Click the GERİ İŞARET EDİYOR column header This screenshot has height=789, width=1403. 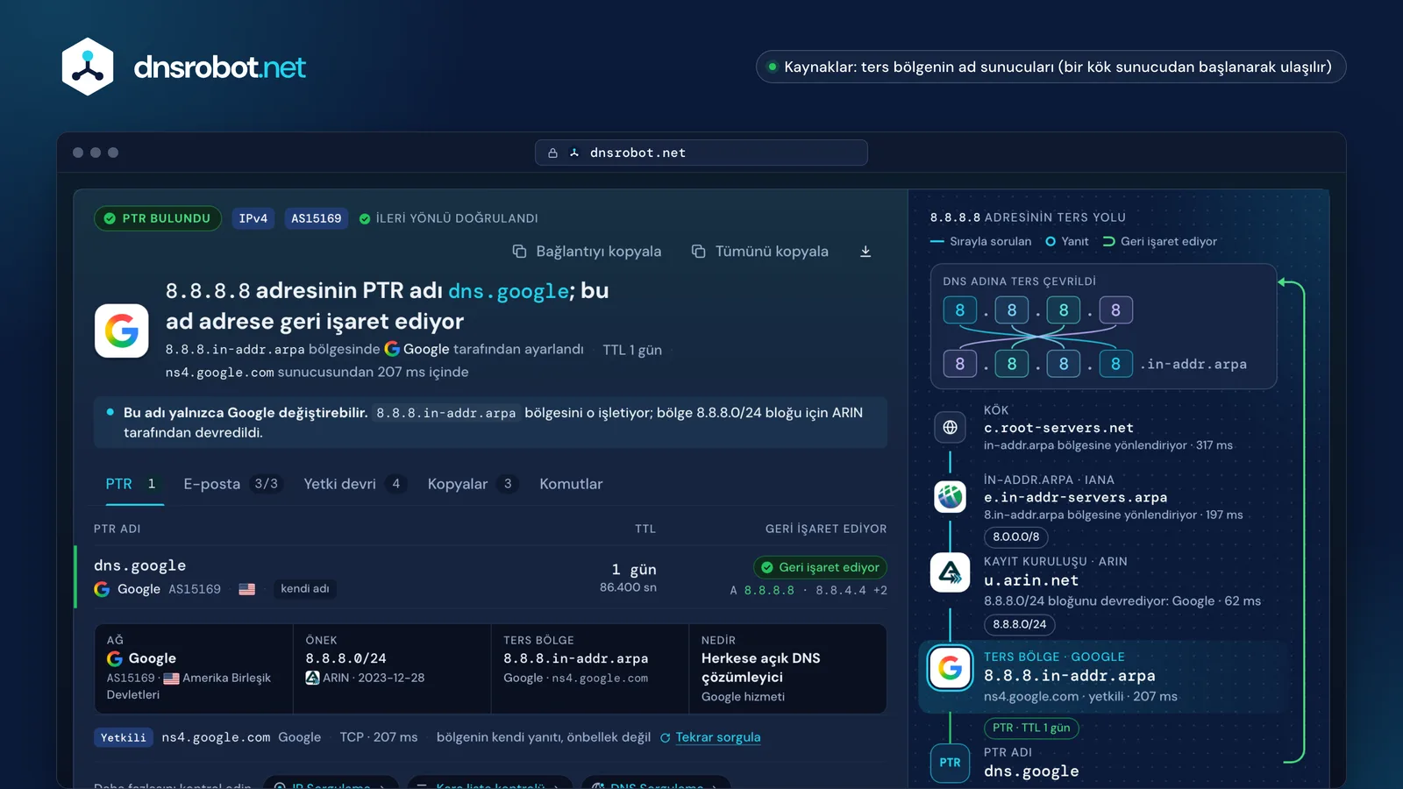tap(826, 529)
